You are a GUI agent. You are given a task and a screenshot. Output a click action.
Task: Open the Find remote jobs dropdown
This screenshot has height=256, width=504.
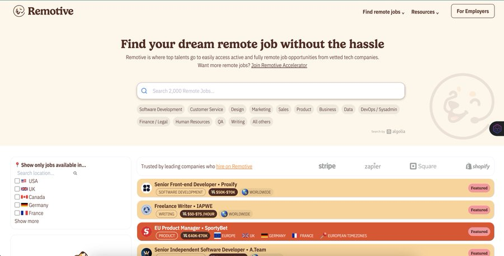coord(384,12)
